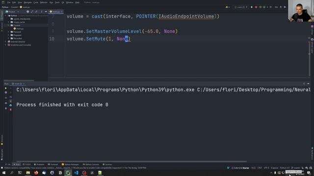
Task: Open the run configuration dropdown
Action: 241,7
